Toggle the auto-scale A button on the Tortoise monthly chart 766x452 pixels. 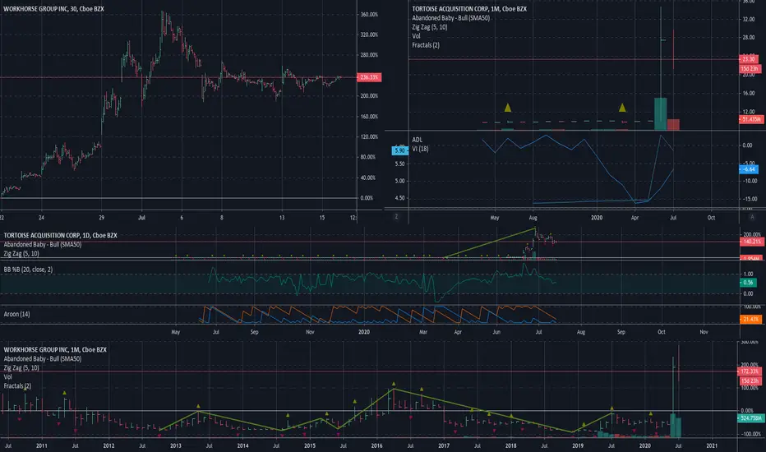752,217
